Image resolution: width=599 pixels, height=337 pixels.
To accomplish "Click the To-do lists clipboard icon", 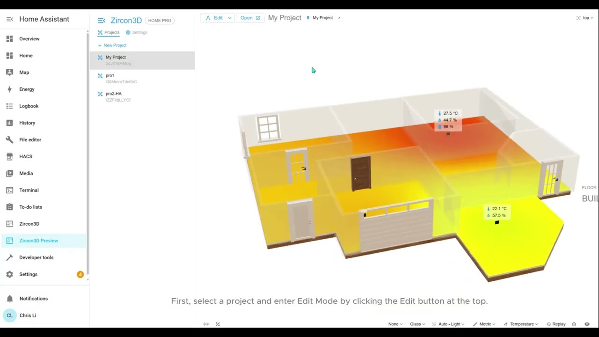I will point(9,207).
